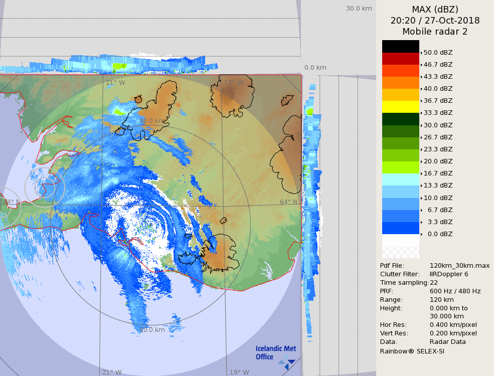The image size is (494, 376).
Task: Click the Rainbow SELEX-SI footer text
Action: pyautogui.click(x=412, y=351)
